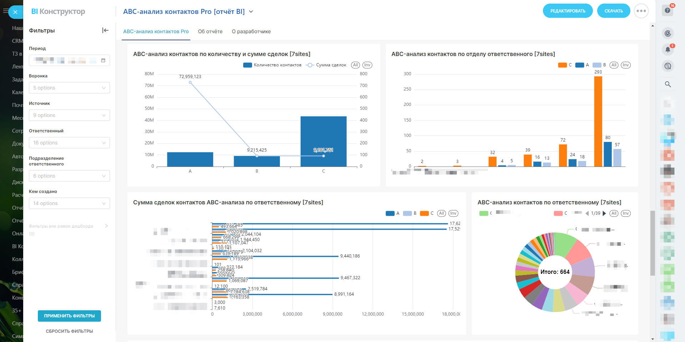
Task: Open the chat messages icon in right sidebar
Action: pos(668,66)
